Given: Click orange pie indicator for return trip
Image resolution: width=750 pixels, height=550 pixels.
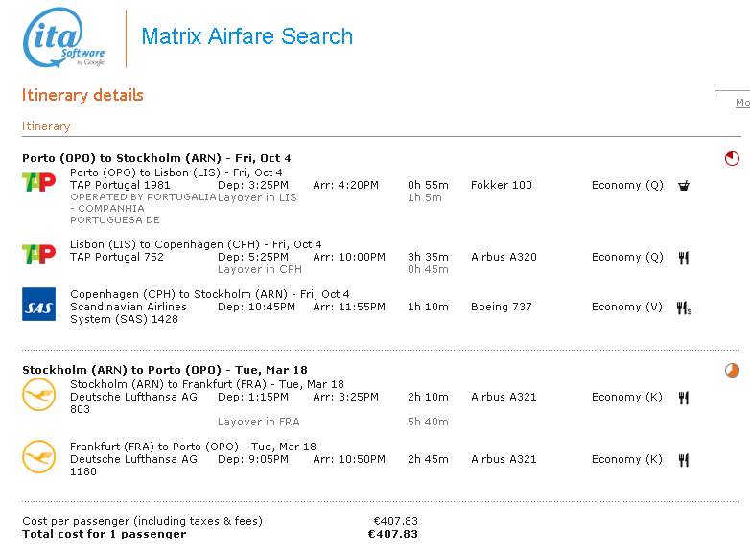Looking at the screenshot, I should point(733,370).
